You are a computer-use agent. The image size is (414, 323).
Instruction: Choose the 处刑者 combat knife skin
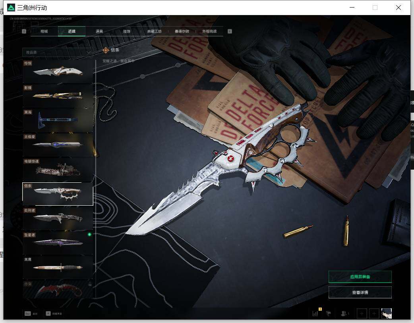point(58,218)
